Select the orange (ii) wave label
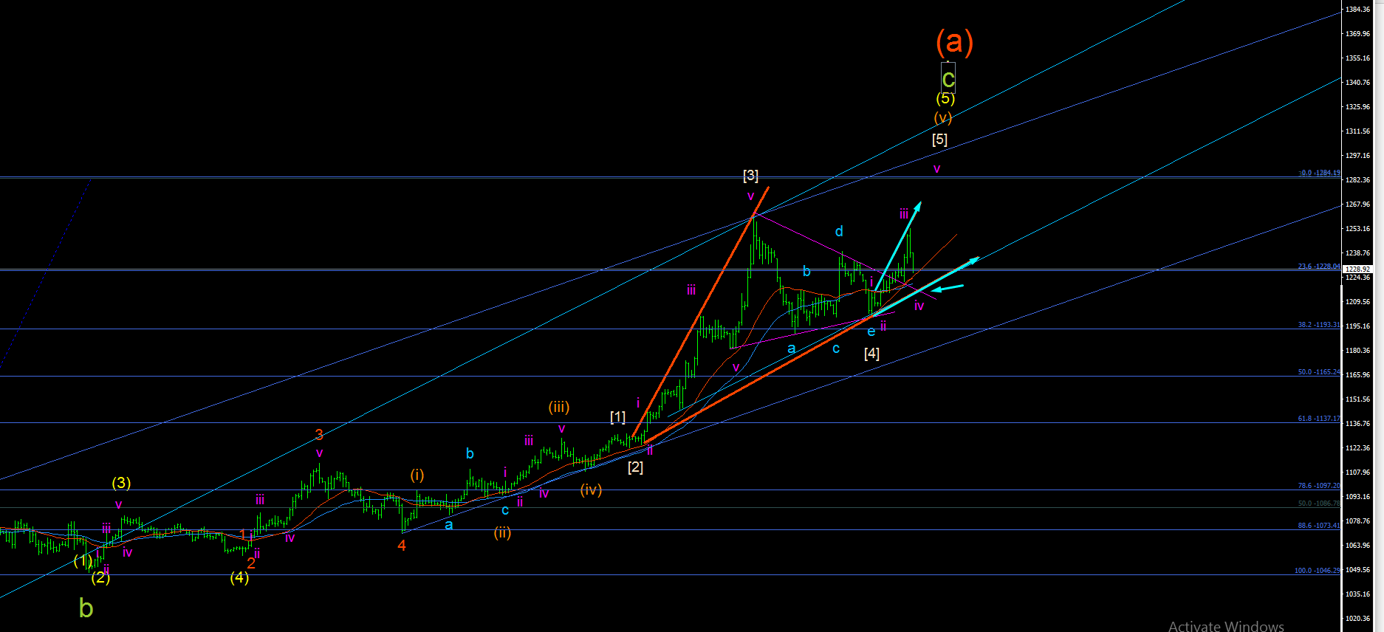 coord(502,532)
